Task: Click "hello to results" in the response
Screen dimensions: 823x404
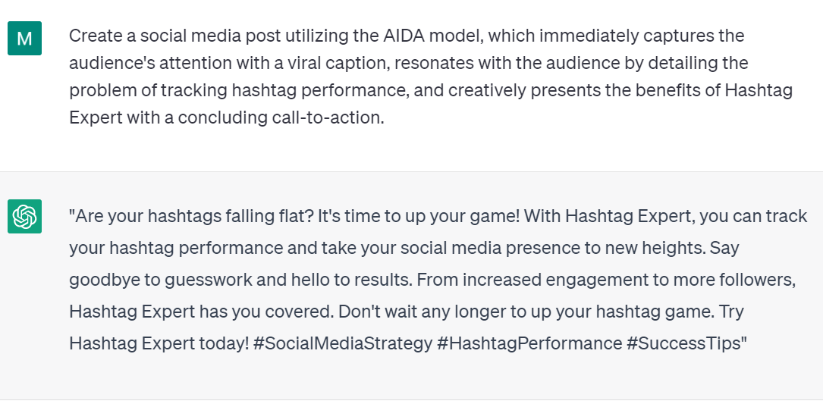Action: pyautogui.click(x=354, y=279)
